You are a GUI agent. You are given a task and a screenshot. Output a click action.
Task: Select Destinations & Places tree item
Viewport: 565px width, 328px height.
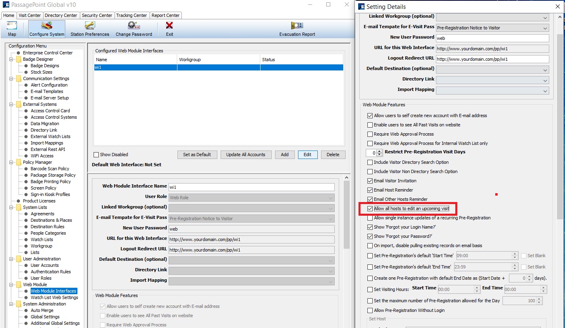click(x=51, y=220)
